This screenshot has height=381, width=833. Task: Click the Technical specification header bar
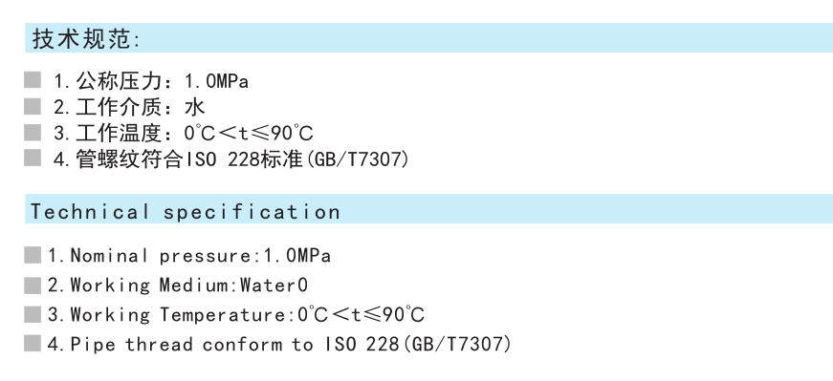(x=428, y=209)
